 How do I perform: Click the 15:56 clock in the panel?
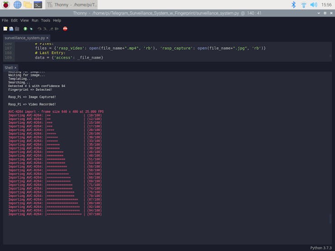326,5
